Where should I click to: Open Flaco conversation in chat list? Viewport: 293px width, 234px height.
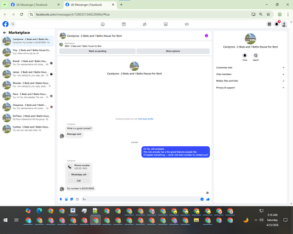(28, 95)
